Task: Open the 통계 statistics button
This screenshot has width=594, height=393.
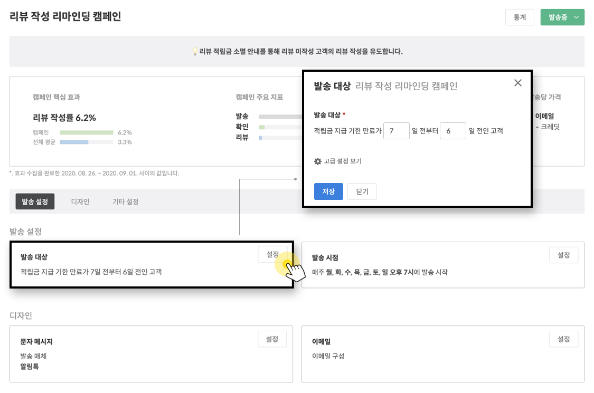Action: (x=520, y=17)
